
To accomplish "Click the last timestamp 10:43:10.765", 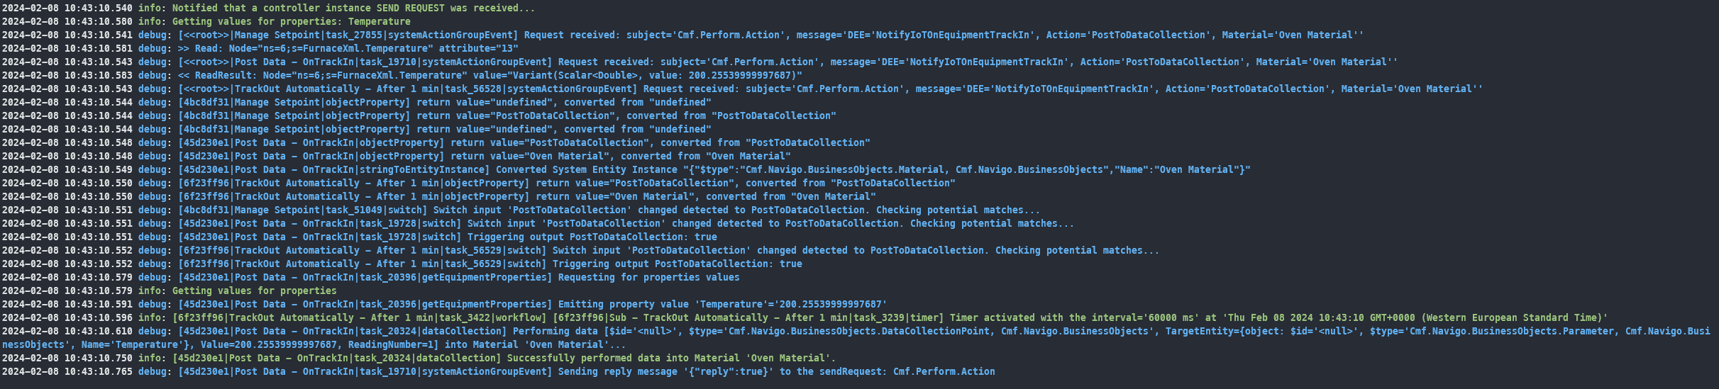I will pyautogui.click(x=67, y=372).
